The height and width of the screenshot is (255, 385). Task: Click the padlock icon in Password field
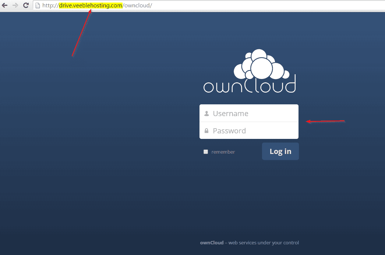(x=206, y=130)
